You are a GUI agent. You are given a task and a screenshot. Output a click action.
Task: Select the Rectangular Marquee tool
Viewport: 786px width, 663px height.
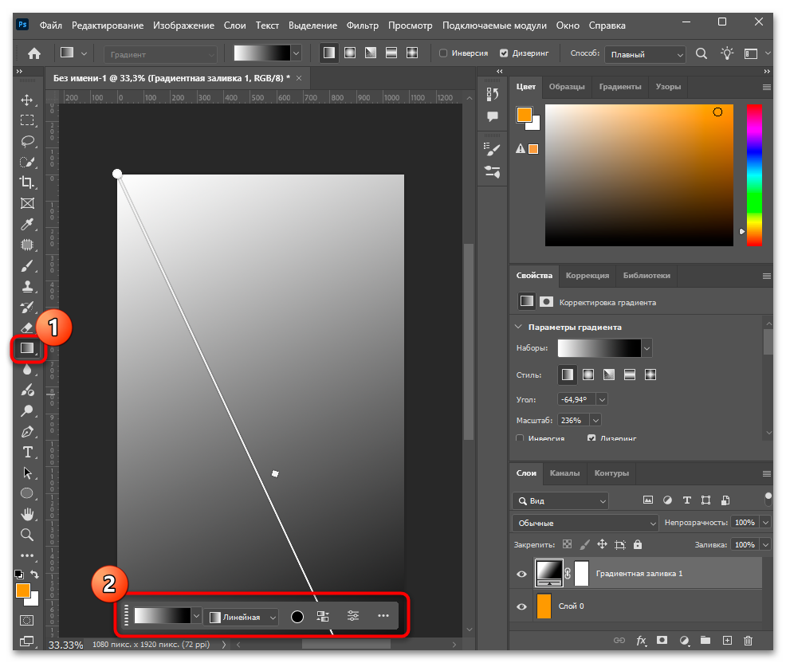coord(27,120)
